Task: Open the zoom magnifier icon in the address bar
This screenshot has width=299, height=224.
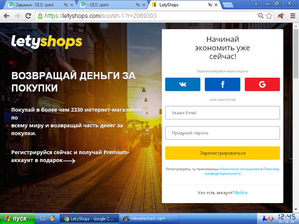Action: point(261,16)
